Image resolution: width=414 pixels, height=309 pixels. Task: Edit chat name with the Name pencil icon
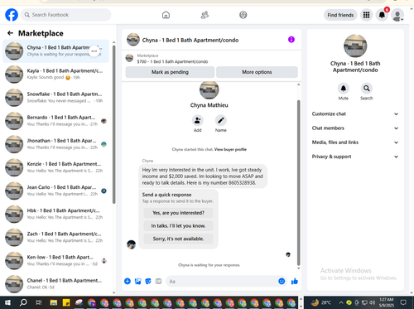click(x=221, y=120)
